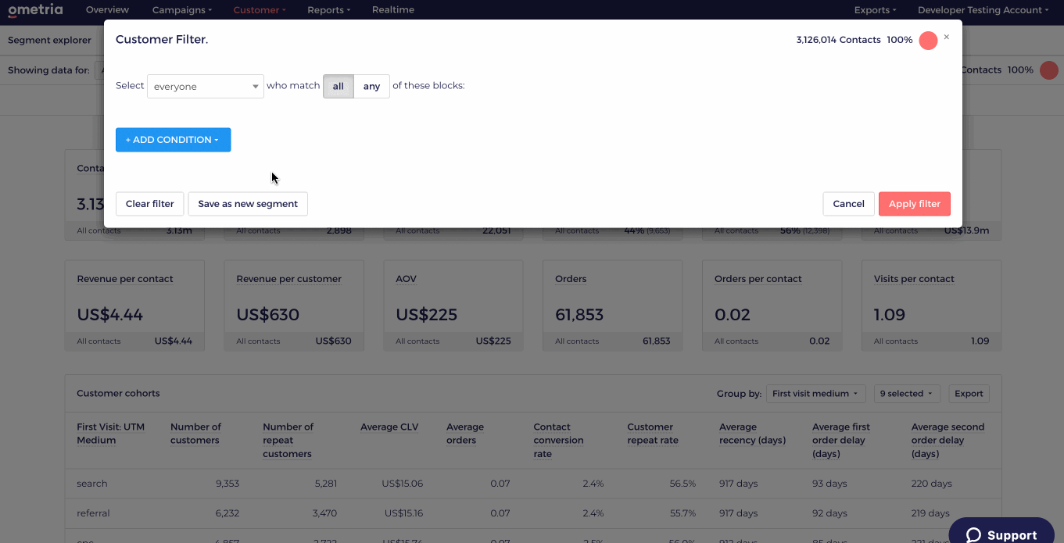Click the Apply filter button
This screenshot has width=1064, height=543.
point(915,204)
